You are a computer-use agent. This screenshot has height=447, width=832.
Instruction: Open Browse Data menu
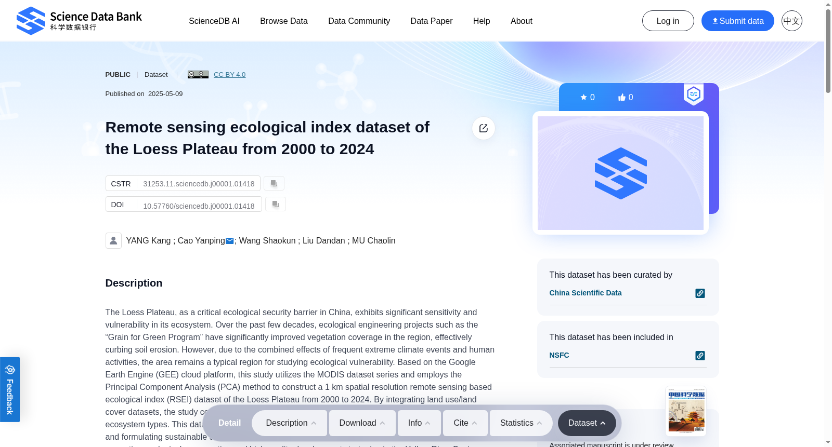tap(284, 21)
